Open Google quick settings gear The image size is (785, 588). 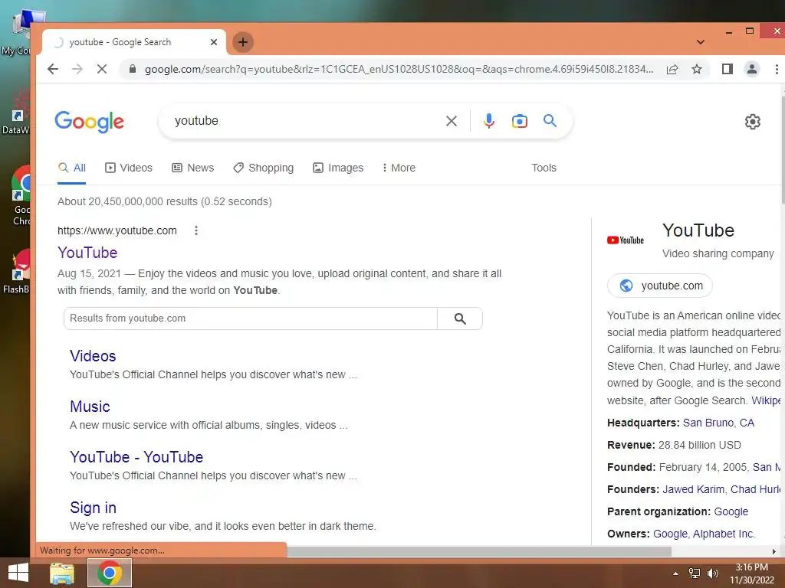(753, 122)
